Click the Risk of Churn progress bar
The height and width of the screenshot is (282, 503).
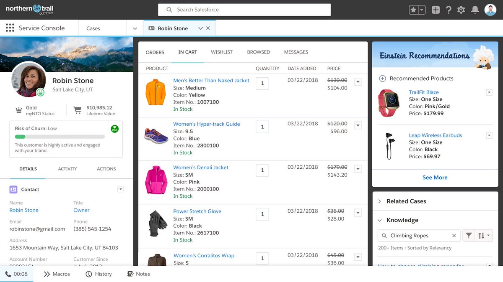60,137
